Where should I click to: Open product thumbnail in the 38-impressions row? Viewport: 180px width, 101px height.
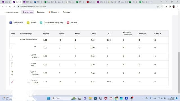tap(12, 82)
